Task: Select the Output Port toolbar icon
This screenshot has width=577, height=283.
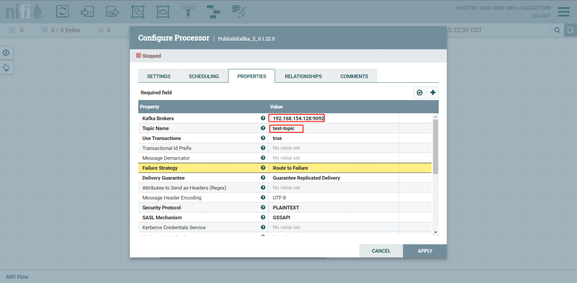Action: coord(113,12)
